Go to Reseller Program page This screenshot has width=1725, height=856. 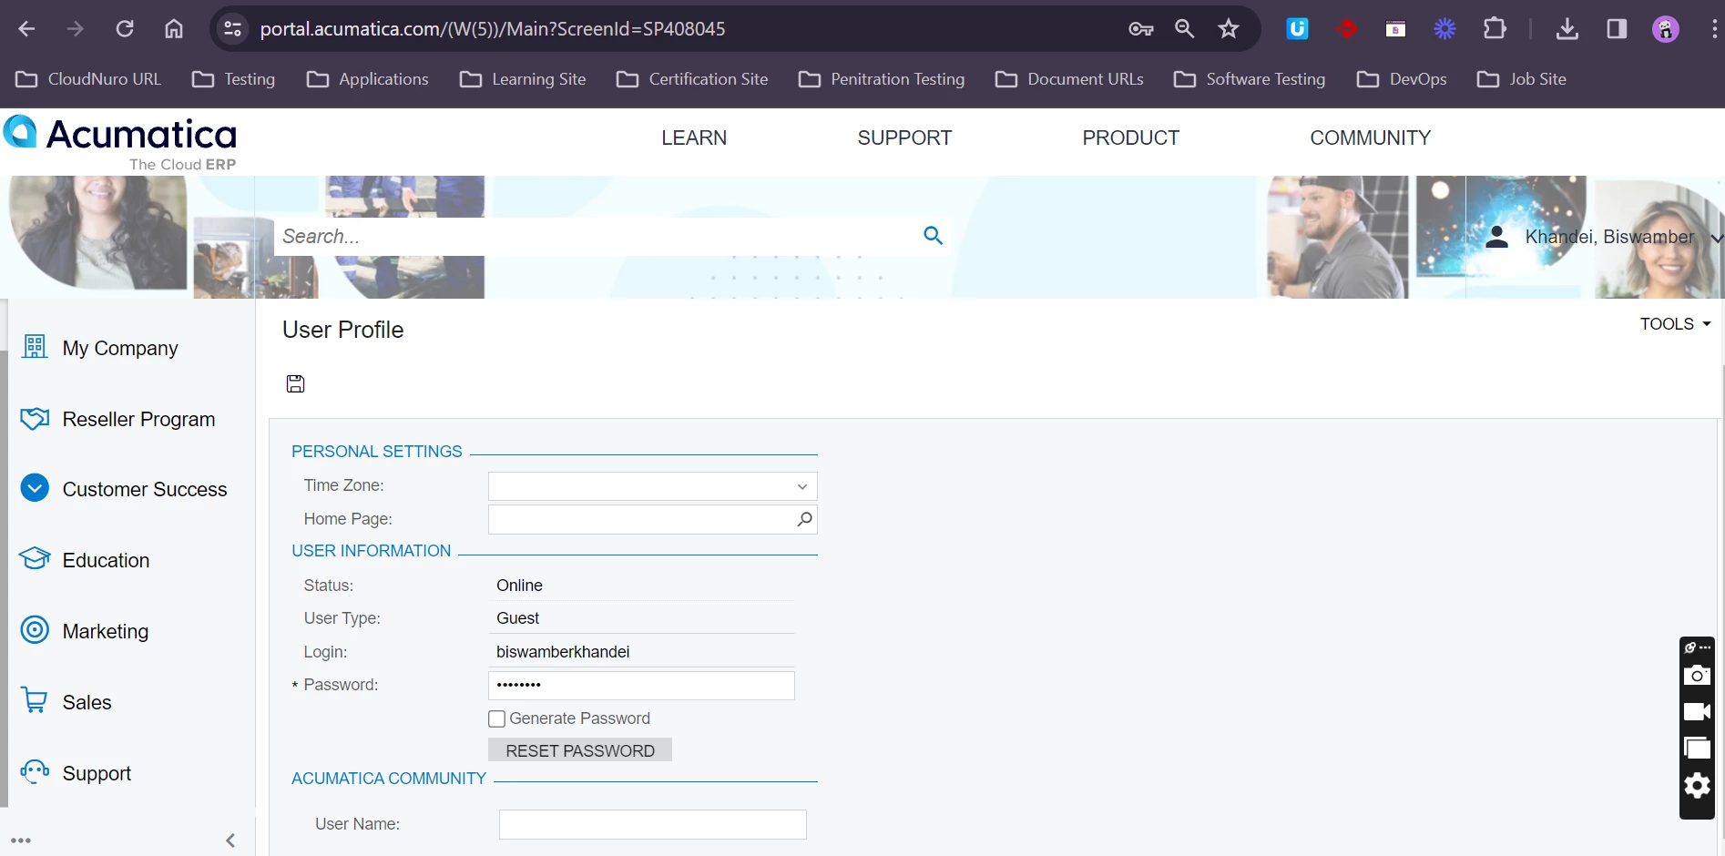(138, 419)
